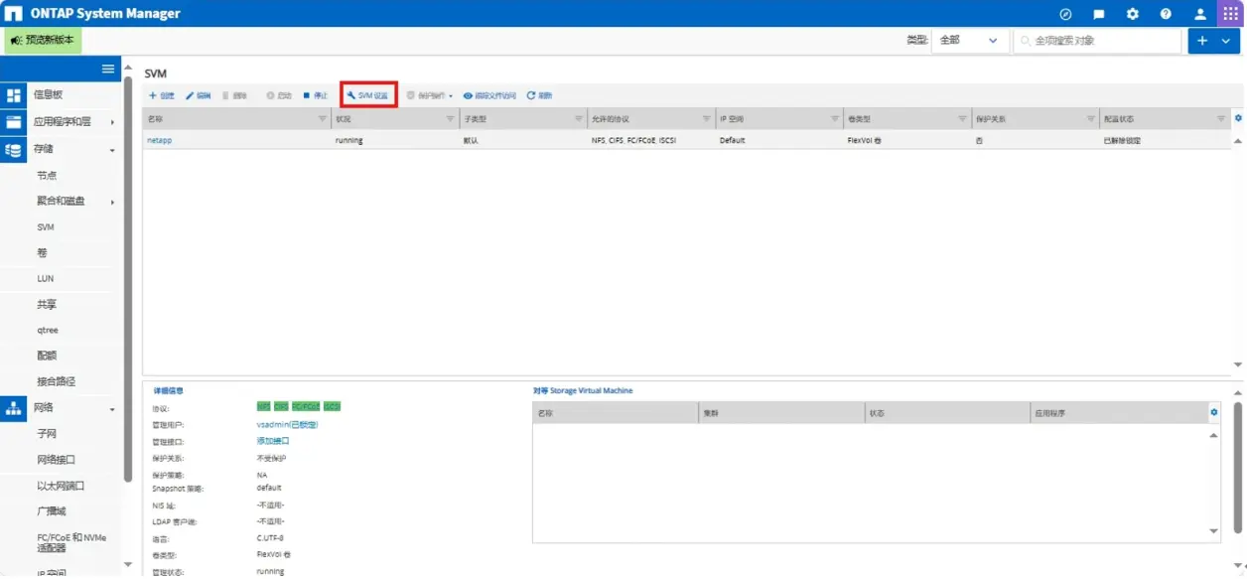
Task: Click the 编辑 pencil toolbar button
Action: point(198,95)
